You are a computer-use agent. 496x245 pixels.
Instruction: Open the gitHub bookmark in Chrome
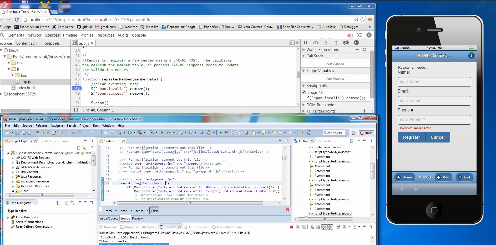(84, 27)
